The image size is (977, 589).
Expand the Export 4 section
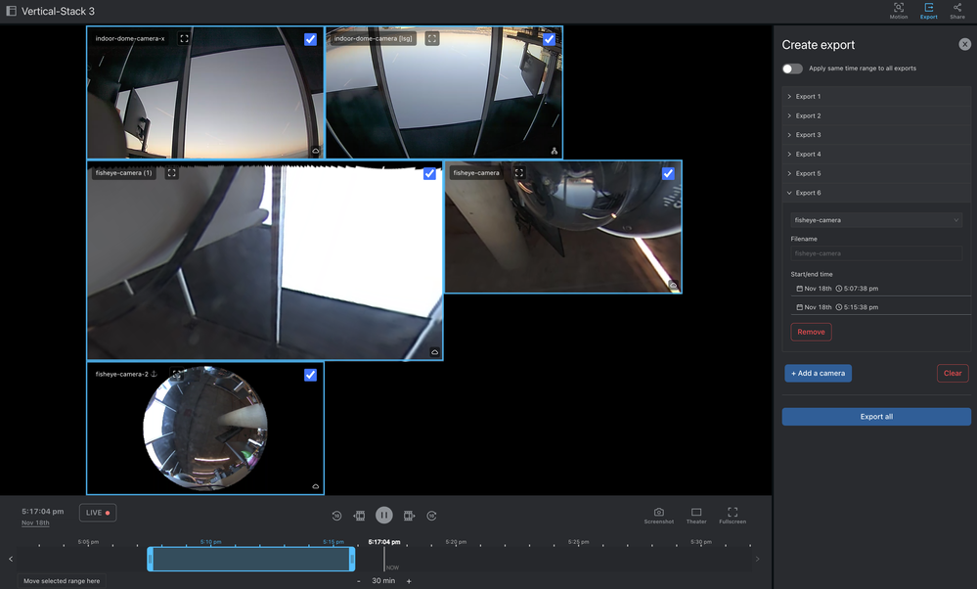[x=808, y=155]
